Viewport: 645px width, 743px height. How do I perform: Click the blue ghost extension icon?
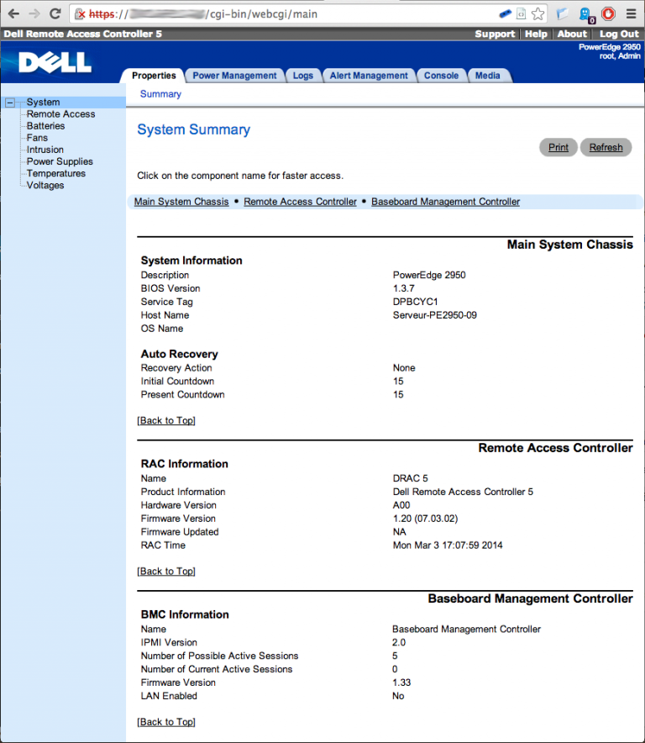586,14
